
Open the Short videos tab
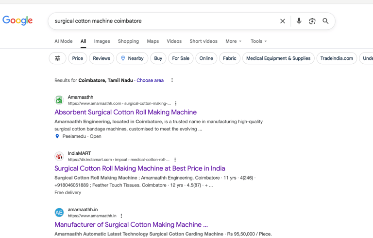(x=203, y=41)
